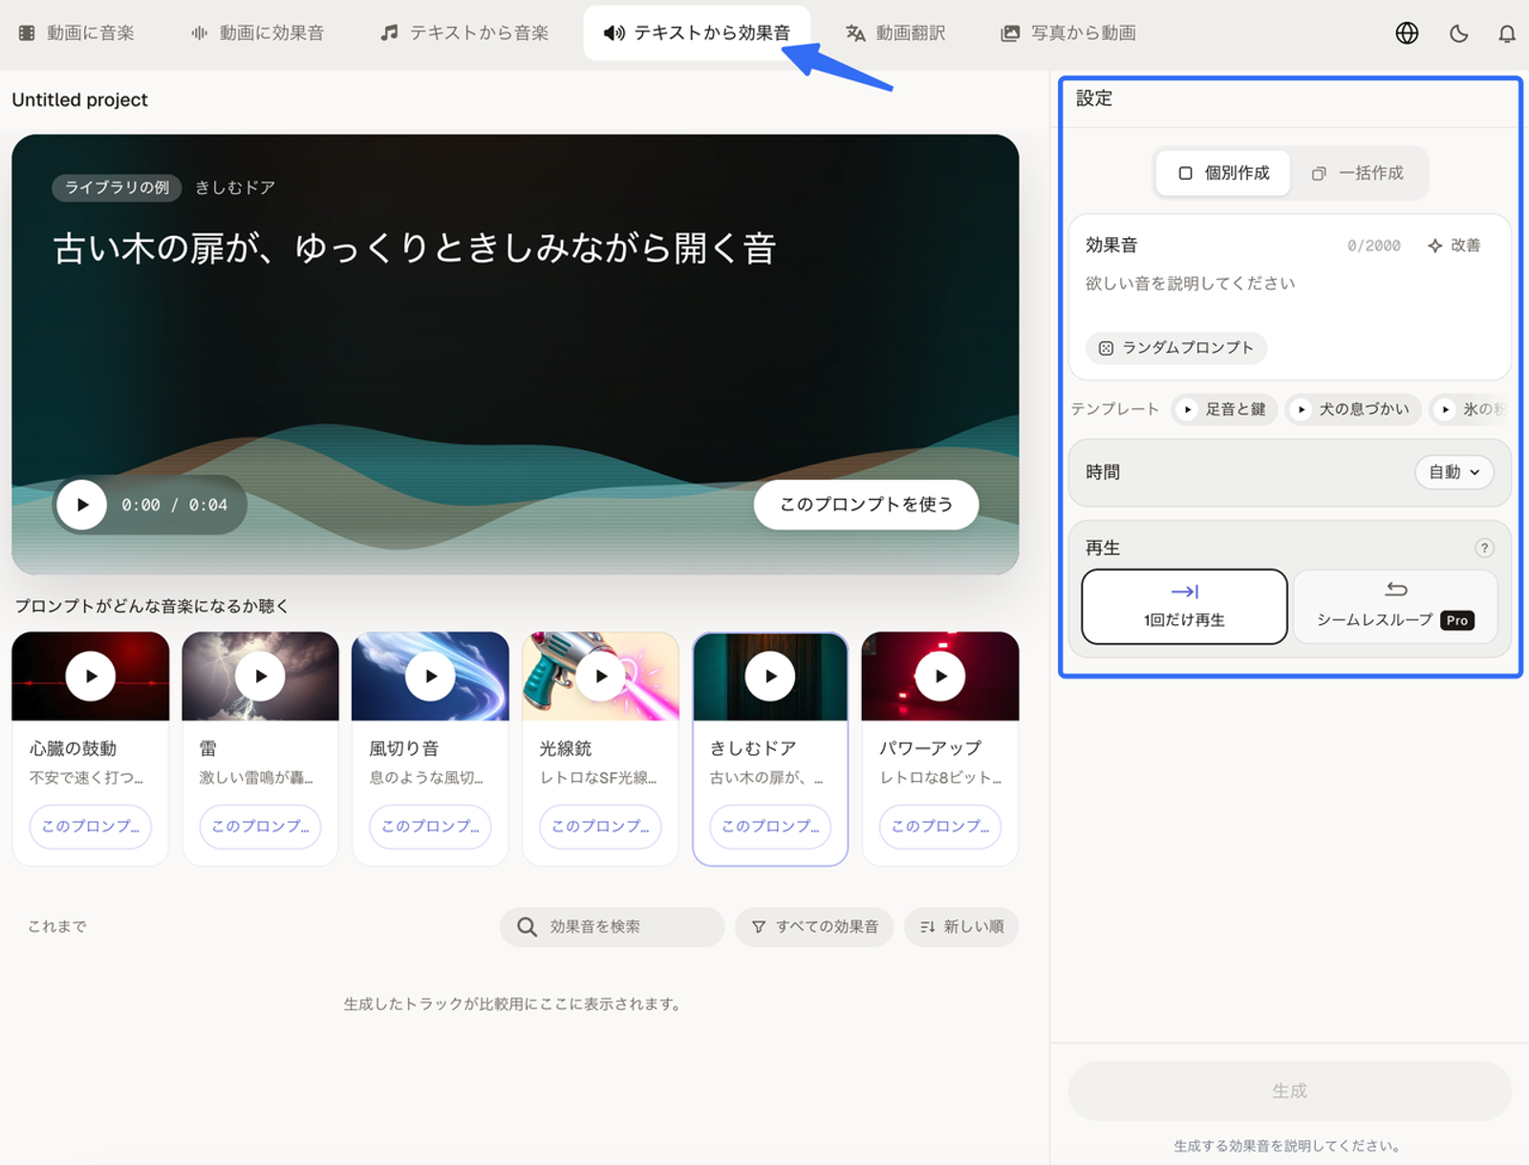Use prompt for 雷 card
This screenshot has width=1529, height=1165.
(261, 827)
